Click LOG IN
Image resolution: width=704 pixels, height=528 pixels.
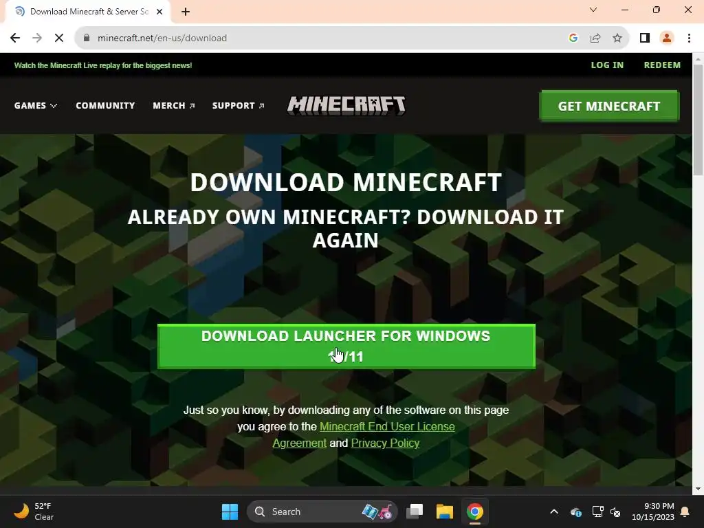click(607, 65)
